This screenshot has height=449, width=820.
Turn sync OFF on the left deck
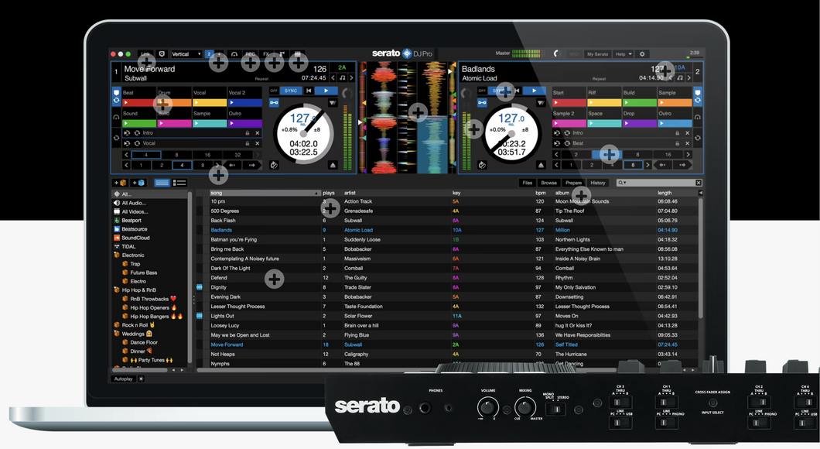point(274,91)
